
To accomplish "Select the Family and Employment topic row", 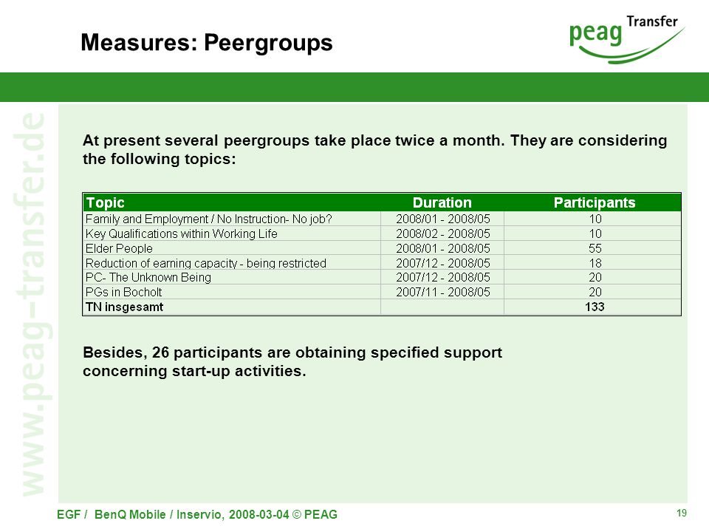I will click(x=382, y=219).
